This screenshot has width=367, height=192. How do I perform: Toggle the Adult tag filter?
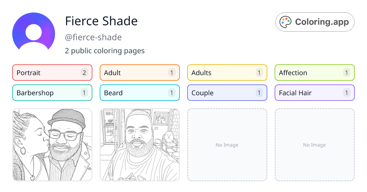pyautogui.click(x=139, y=73)
